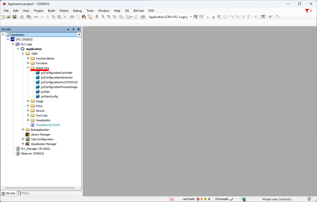Click the Print toolbar icon
Screen dimensions: 317x202
(x=22, y=17)
